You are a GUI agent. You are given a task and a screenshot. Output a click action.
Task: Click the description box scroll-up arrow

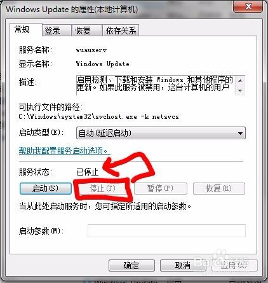point(240,81)
